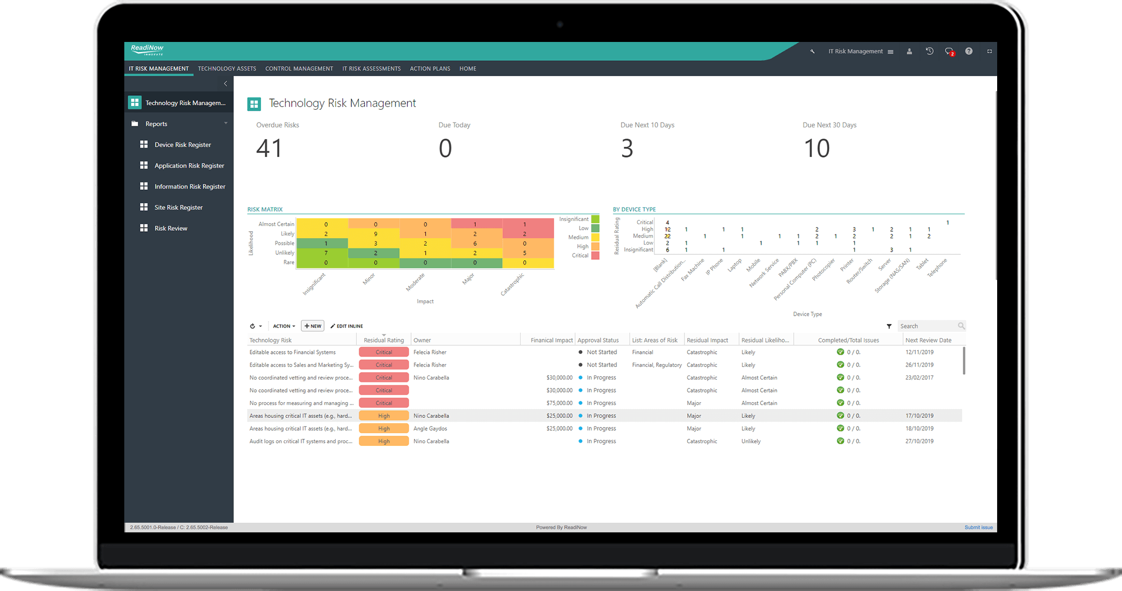Screen dimensions: 1122x591
Task: Open the Action dropdown menu
Action: pyautogui.click(x=284, y=326)
